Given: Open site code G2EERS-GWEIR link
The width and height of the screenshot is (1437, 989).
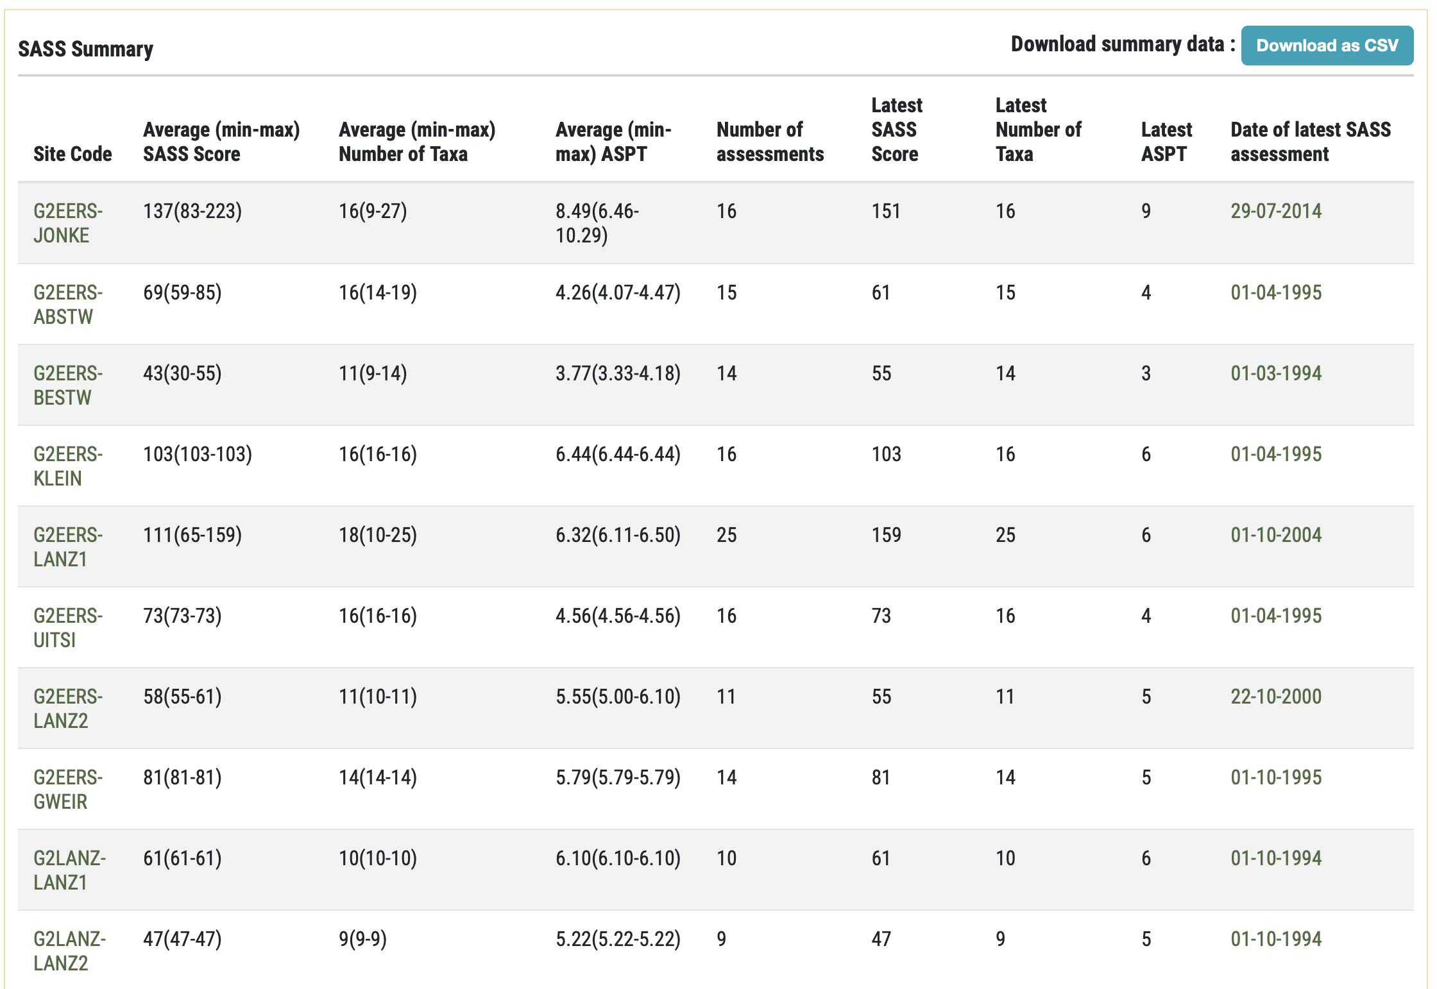Looking at the screenshot, I should click(68, 790).
